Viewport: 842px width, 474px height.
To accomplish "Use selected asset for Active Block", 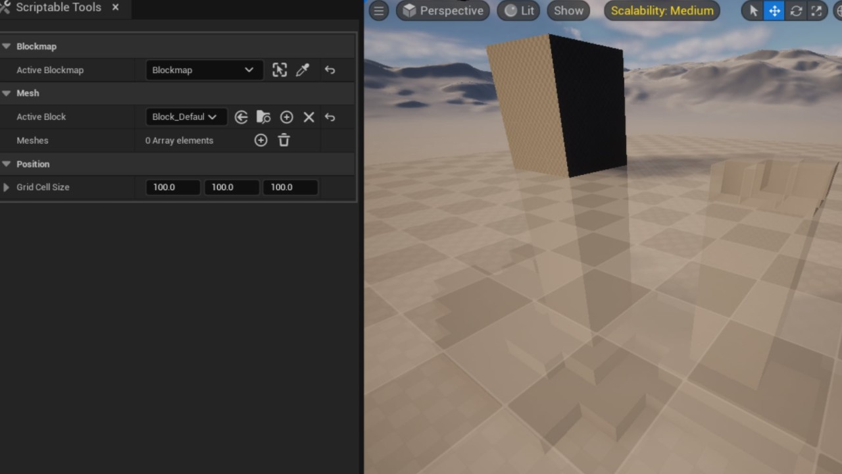I will [x=241, y=117].
